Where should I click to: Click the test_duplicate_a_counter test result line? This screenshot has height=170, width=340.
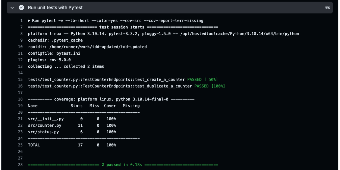[x=126, y=86]
